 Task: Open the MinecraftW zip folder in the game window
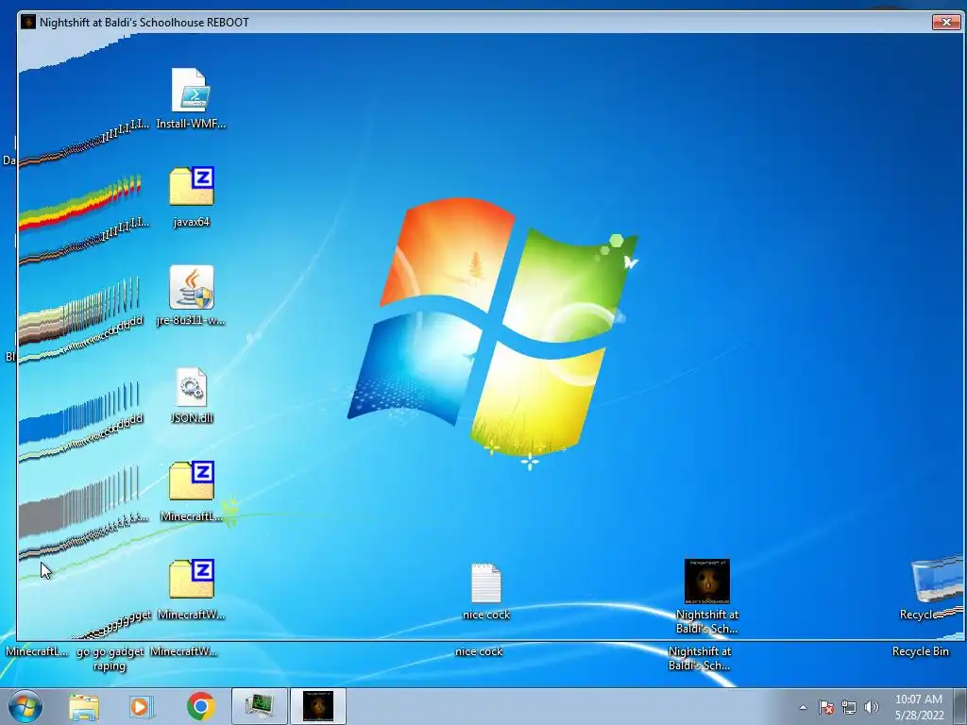192,579
